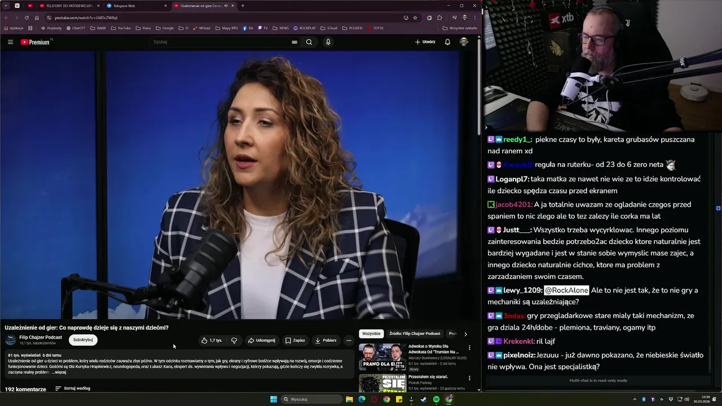This screenshot has width=722, height=406.
Task: Open the Filip Chajzer Podcast channel avatar
Action: 11,339
